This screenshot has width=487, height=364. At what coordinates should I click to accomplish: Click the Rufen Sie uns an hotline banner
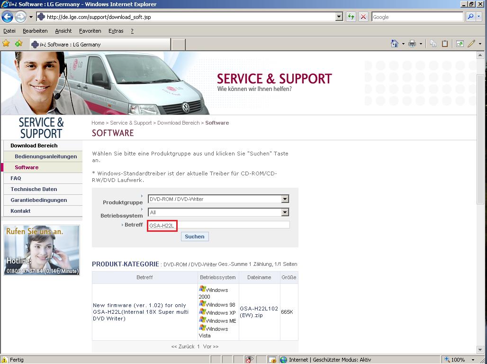(42, 250)
